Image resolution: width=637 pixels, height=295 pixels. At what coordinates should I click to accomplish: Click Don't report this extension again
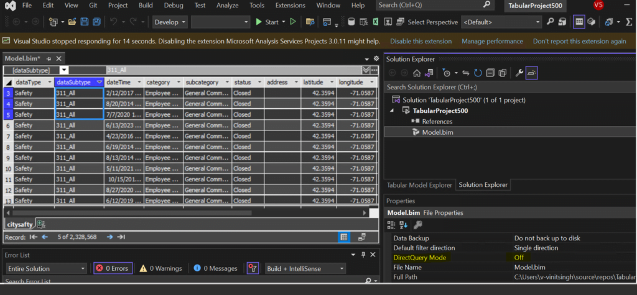click(x=579, y=41)
